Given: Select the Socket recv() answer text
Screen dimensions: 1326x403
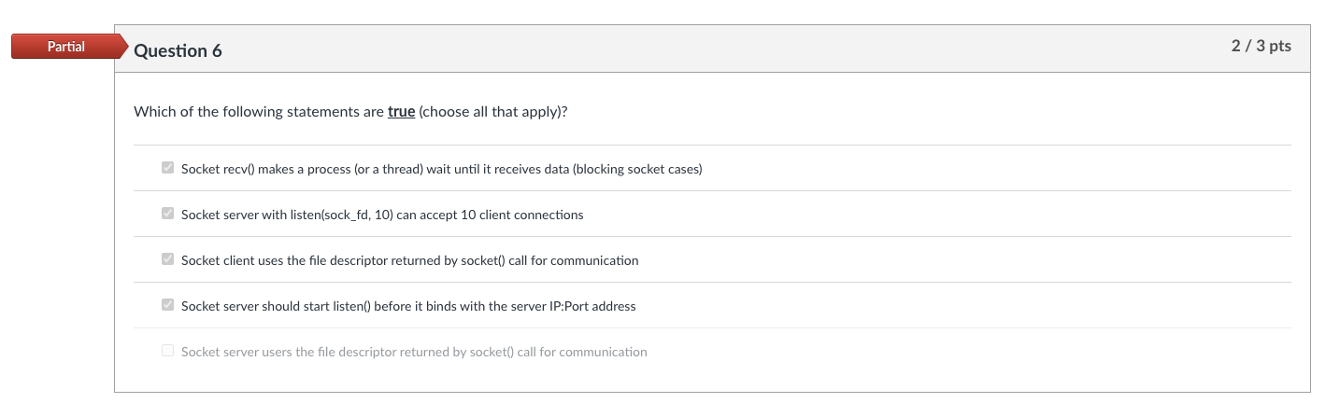Looking at the screenshot, I should [x=374, y=169].
